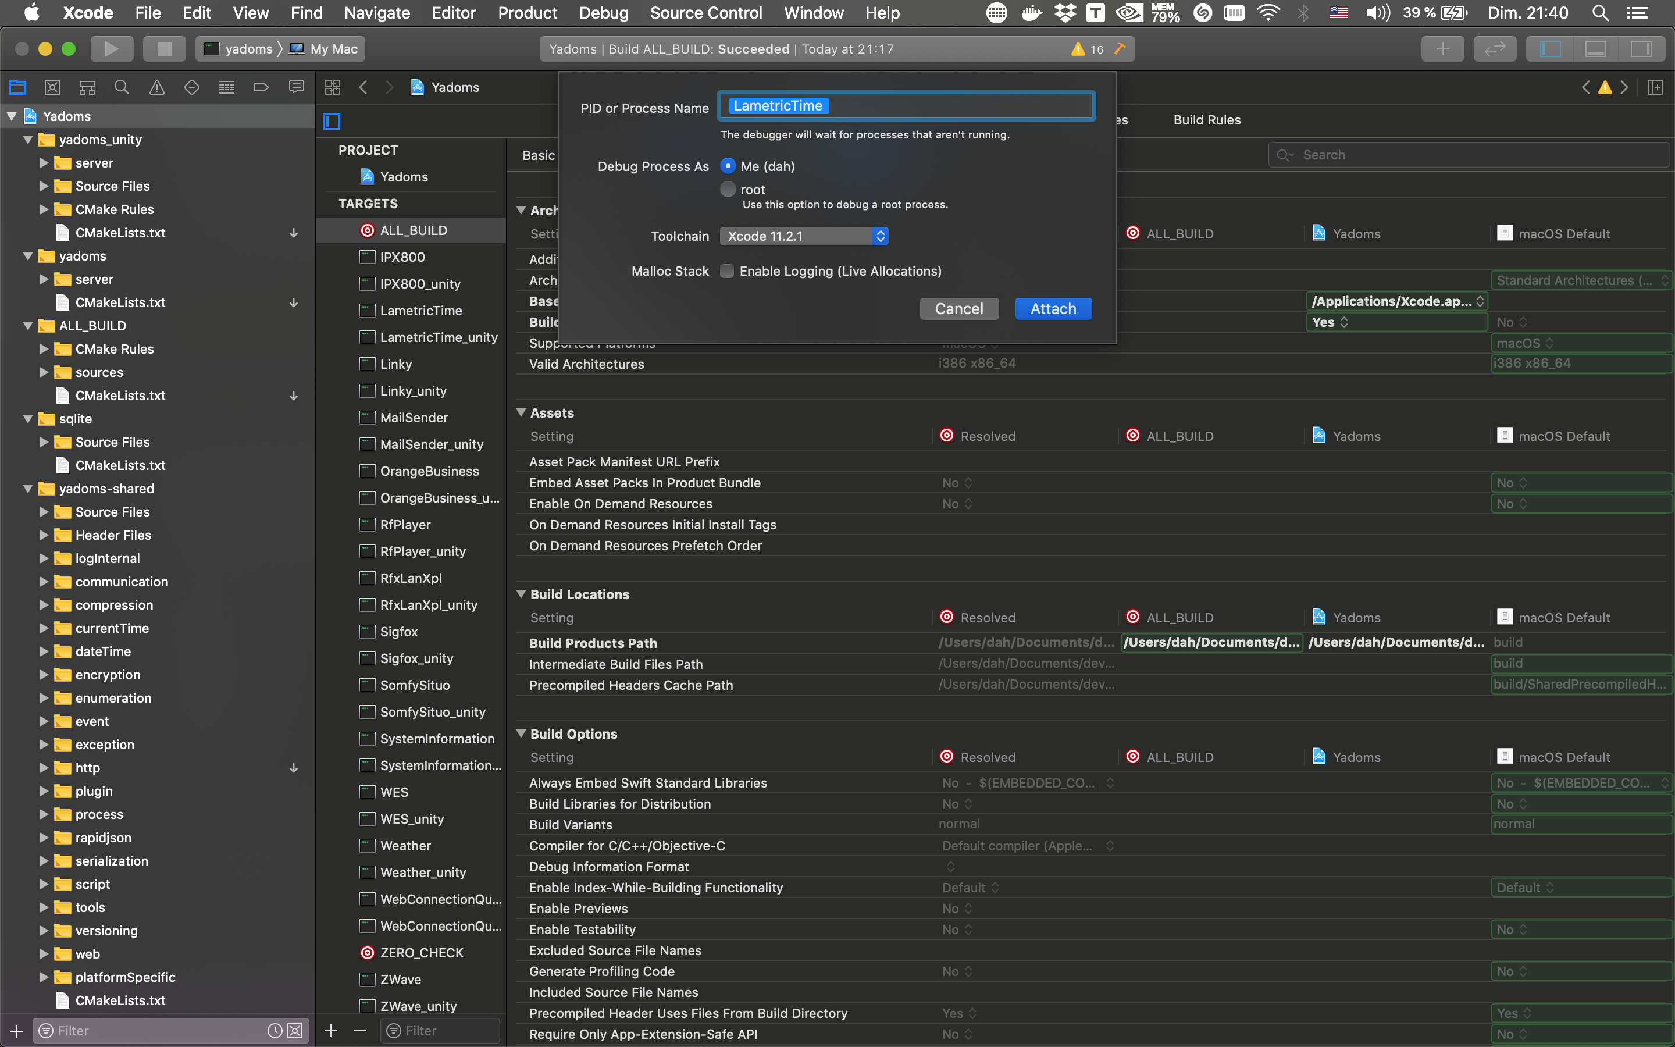
Task: Select the LametricTime target
Action: (x=420, y=311)
